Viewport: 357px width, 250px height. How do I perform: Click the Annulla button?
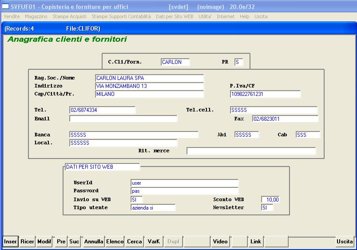[94, 242]
